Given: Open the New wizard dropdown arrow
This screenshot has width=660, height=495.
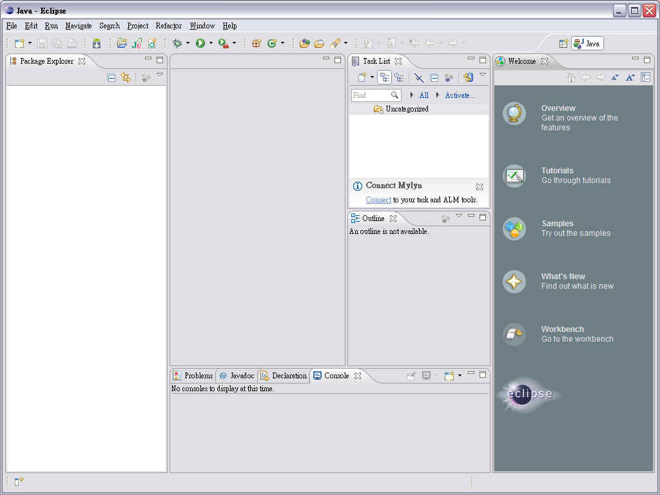Looking at the screenshot, I should click(30, 43).
